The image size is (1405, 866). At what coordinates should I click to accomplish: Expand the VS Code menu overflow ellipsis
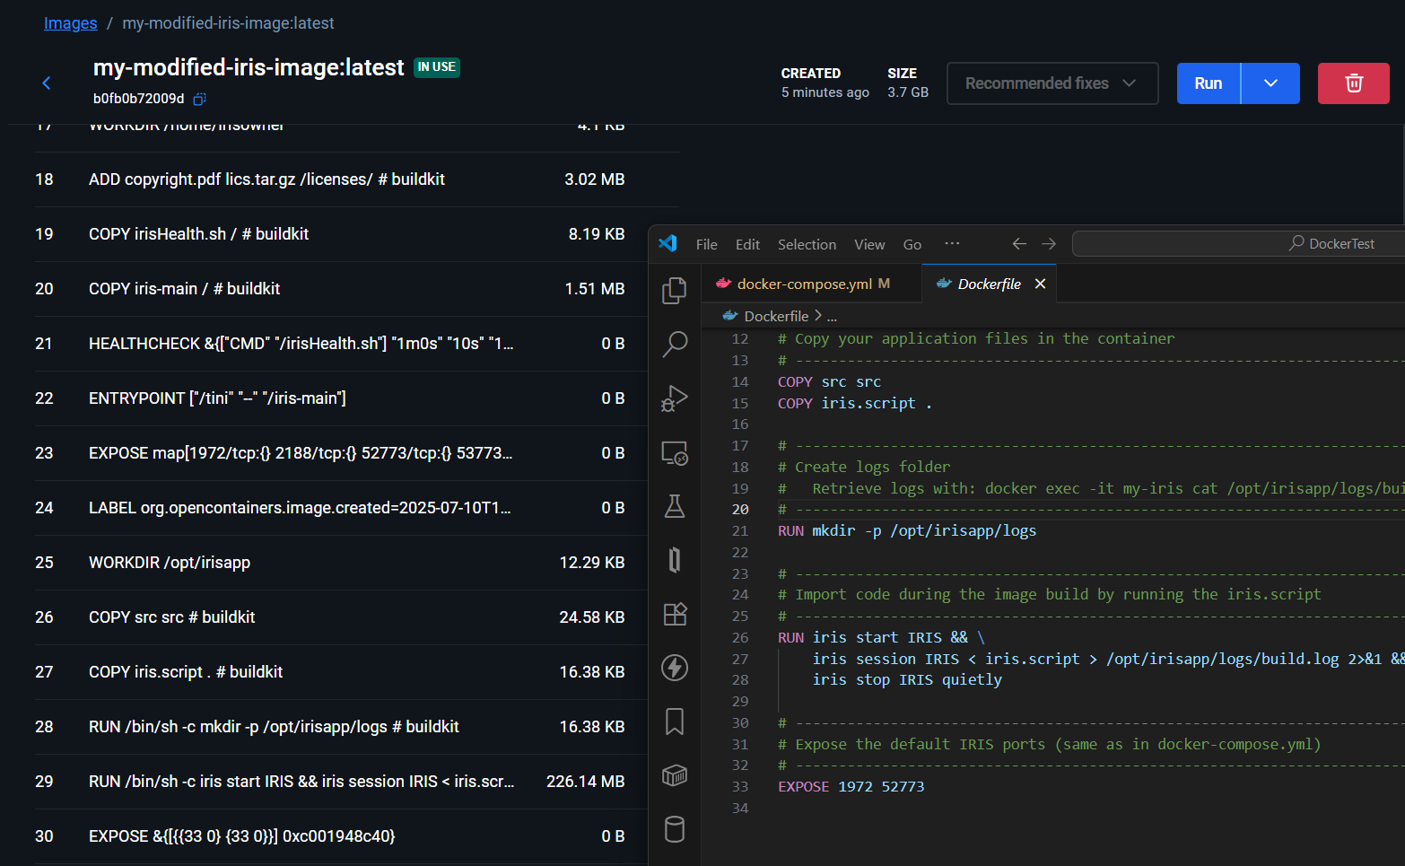coord(952,244)
